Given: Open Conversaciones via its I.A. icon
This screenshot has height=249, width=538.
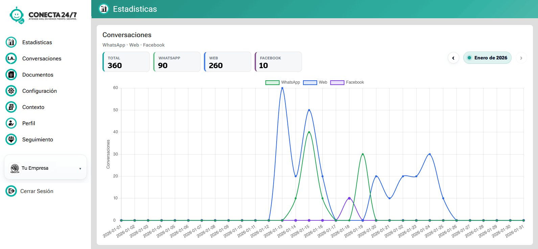Looking at the screenshot, I should click(11, 58).
